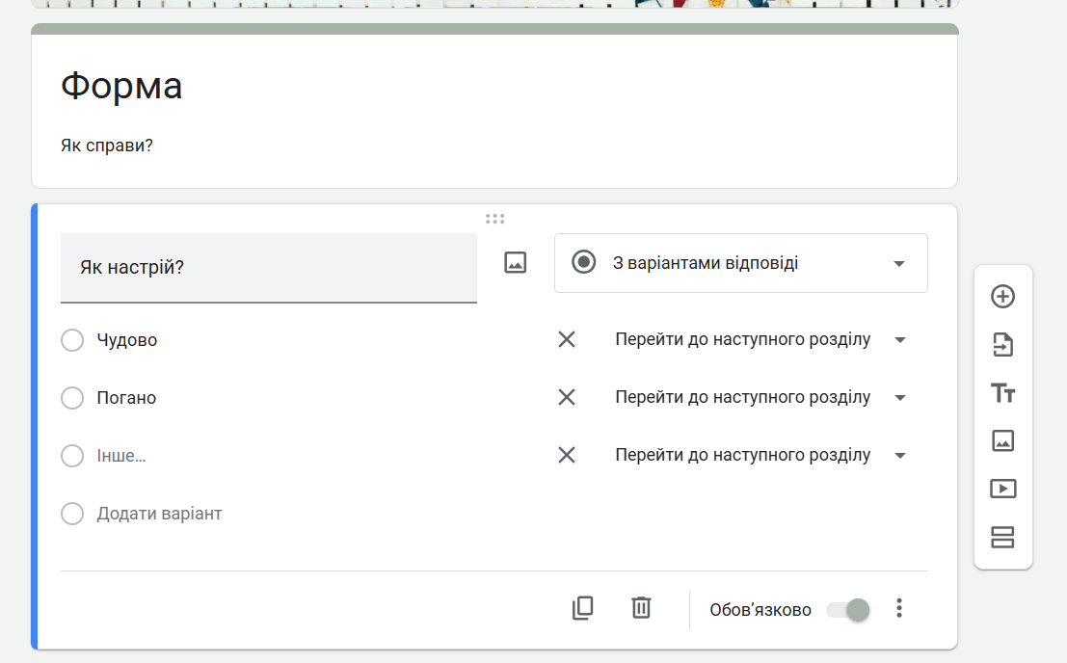Select the 'Чудово' radio button
The width and height of the screenshot is (1067, 663).
[72, 339]
